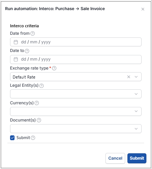
Task: Open the Document(s) dropdown
Action: tap(76, 129)
